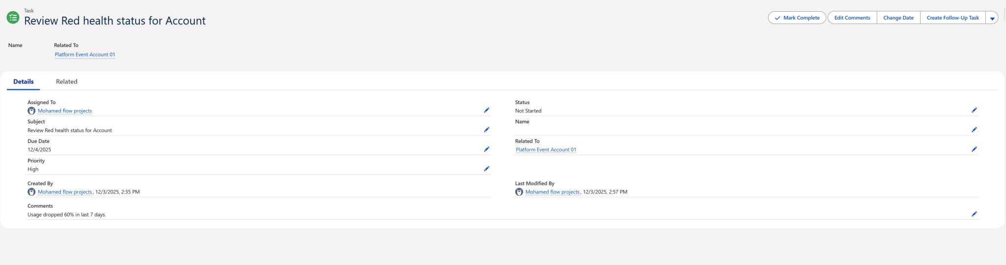
Task: Click the 12/3/2025, 2:35 PM created timestamp
Action: pos(117,192)
